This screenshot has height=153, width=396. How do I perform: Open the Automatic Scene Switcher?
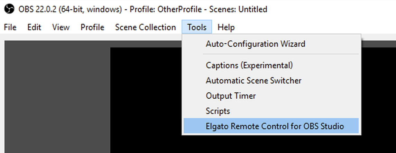pos(254,81)
